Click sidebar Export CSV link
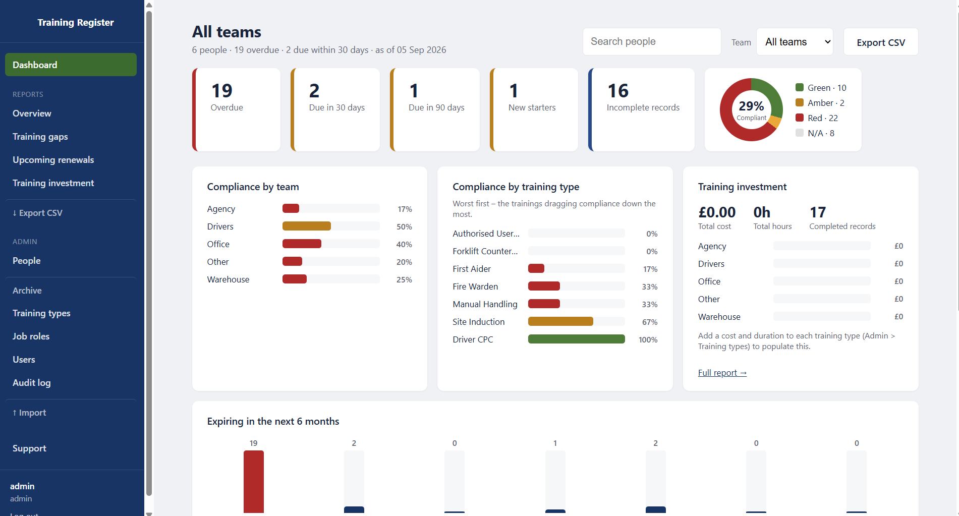Screen dimensions: 959x516 tap(38, 213)
